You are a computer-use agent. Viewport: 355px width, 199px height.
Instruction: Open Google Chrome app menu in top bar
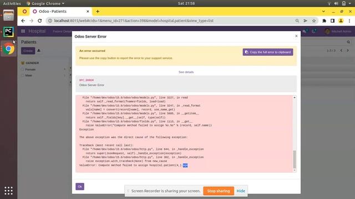pyautogui.click(x=45, y=3)
